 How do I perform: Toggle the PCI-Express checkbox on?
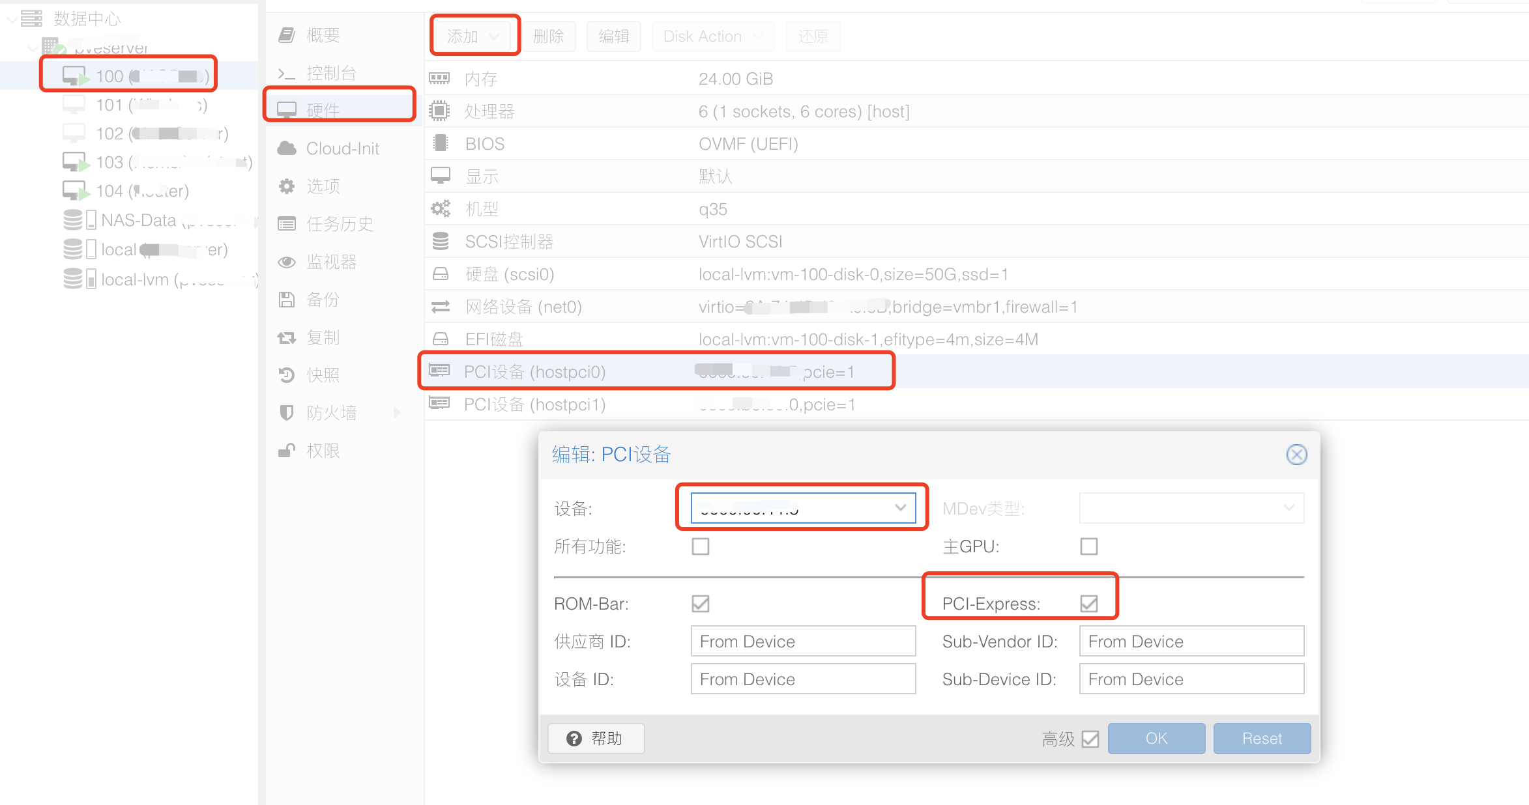pyautogui.click(x=1092, y=603)
